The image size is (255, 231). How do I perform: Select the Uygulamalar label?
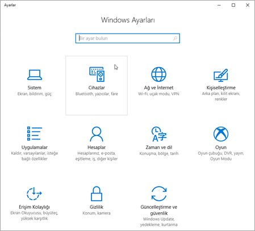point(35,147)
